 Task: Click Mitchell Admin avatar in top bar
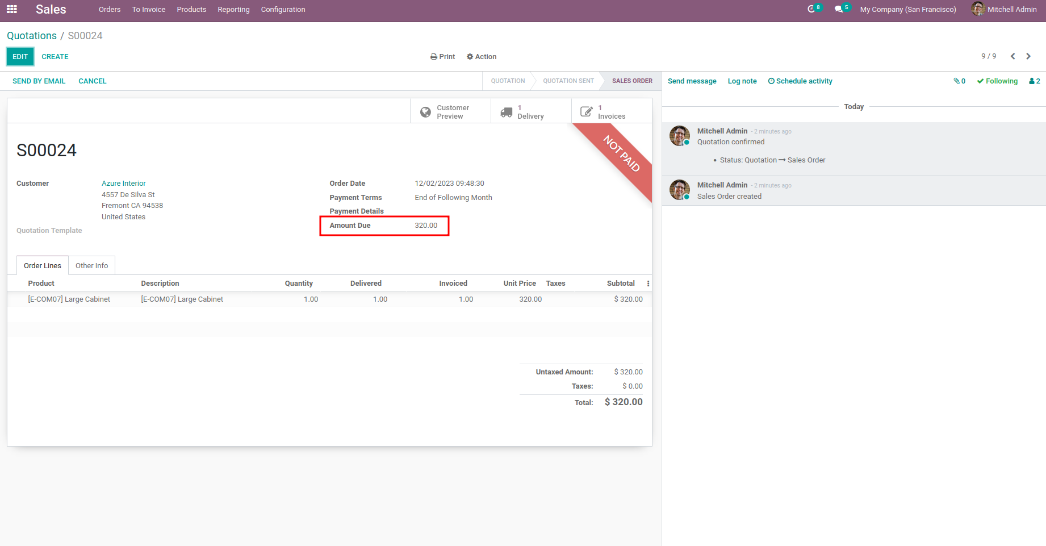pyautogui.click(x=978, y=9)
